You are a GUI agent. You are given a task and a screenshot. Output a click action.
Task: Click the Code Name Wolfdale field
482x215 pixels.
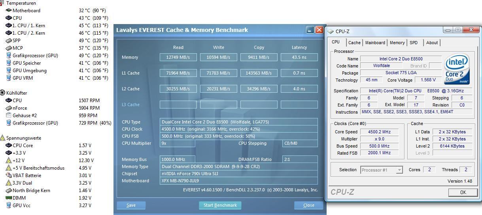pos(382,66)
